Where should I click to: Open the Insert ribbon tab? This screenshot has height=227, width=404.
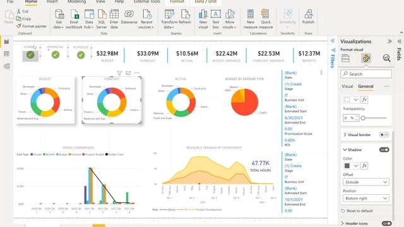click(52, 2)
